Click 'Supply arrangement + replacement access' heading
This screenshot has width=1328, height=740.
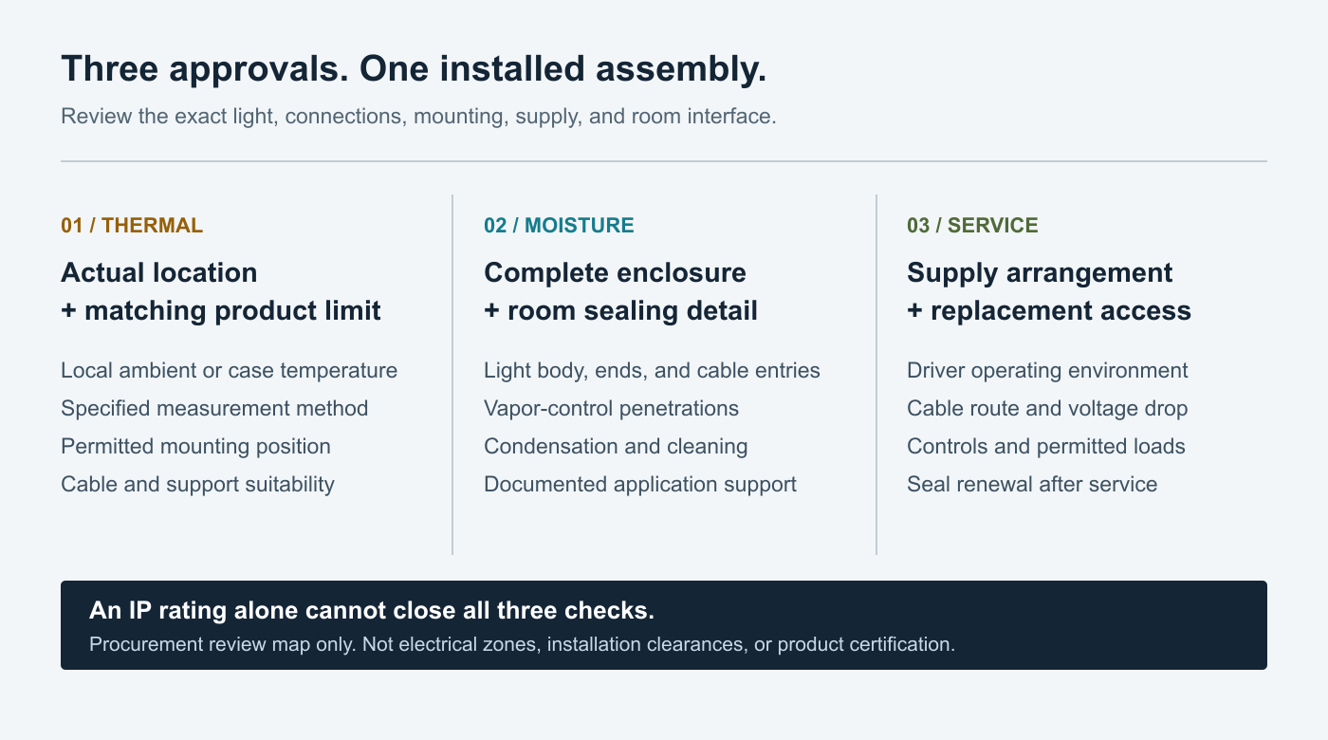pos(1049,291)
